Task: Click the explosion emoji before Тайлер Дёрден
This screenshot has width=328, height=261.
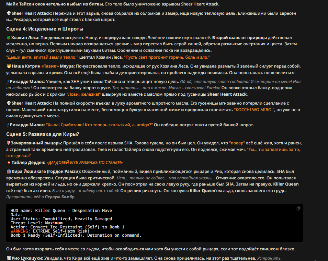Action: (9, 163)
